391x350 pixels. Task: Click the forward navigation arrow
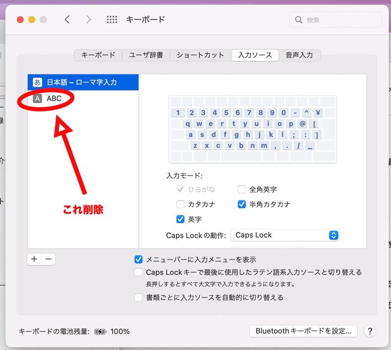point(88,20)
